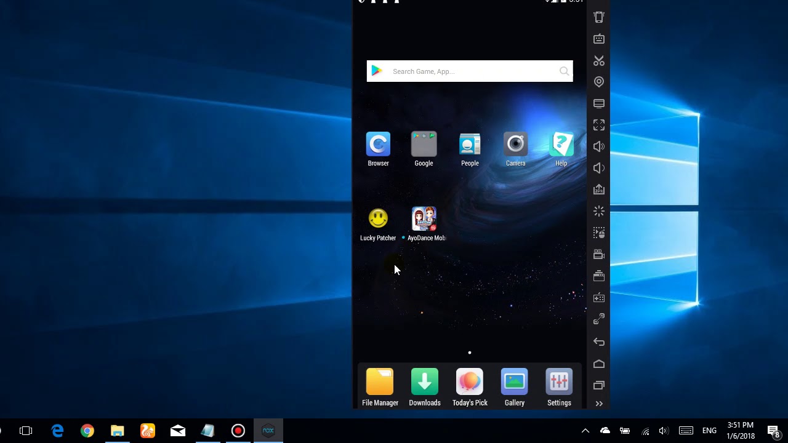Image resolution: width=788 pixels, height=443 pixels.
Task: Click the Nox loading spinner icon
Action: 599,211
